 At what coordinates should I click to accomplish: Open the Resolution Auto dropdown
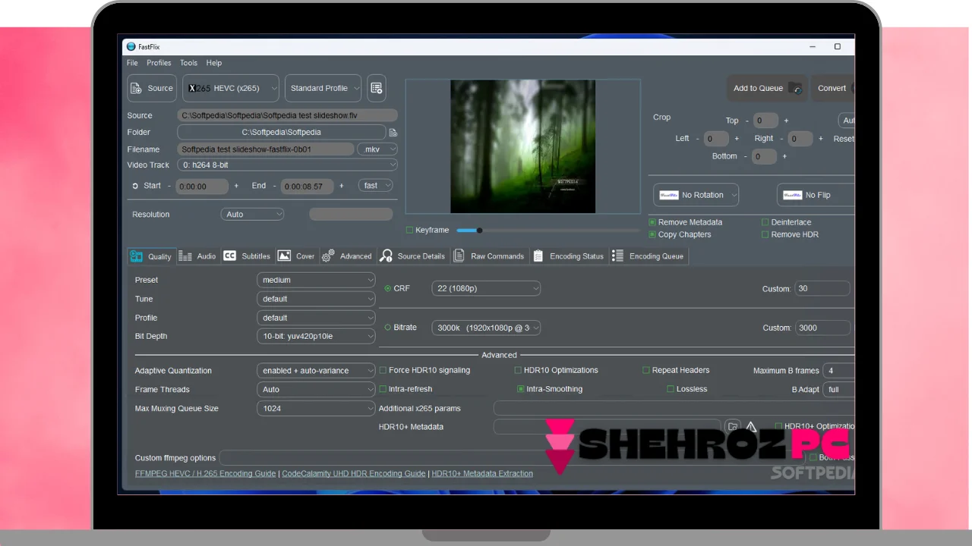pyautogui.click(x=252, y=215)
